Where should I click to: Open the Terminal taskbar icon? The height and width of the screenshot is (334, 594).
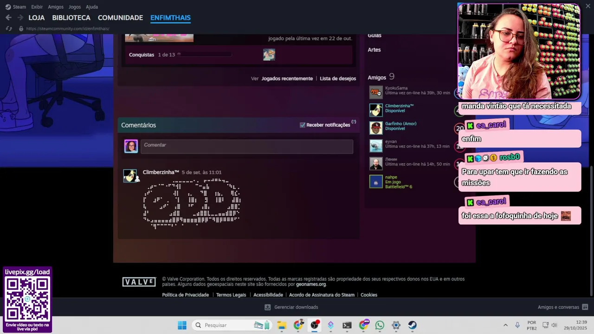(347, 325)
